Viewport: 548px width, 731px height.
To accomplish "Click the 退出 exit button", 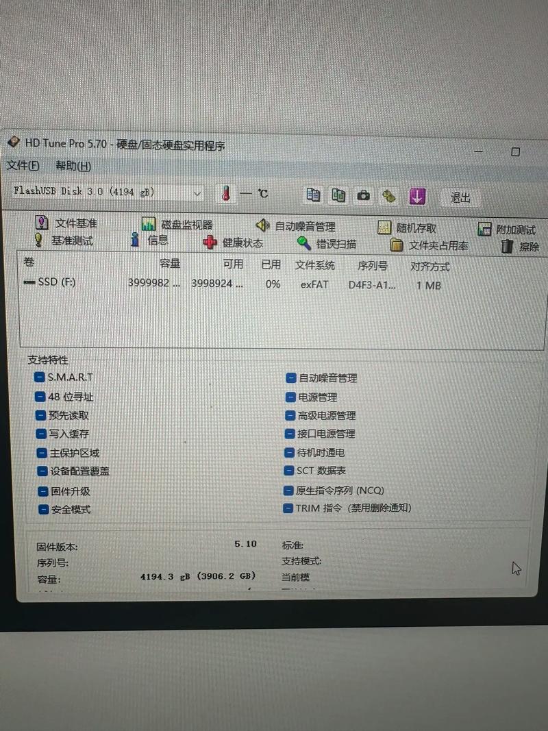I will [460, 198].
